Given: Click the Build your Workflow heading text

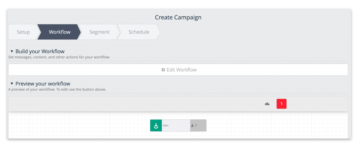Looking at the screenshot, I should 40,51.
